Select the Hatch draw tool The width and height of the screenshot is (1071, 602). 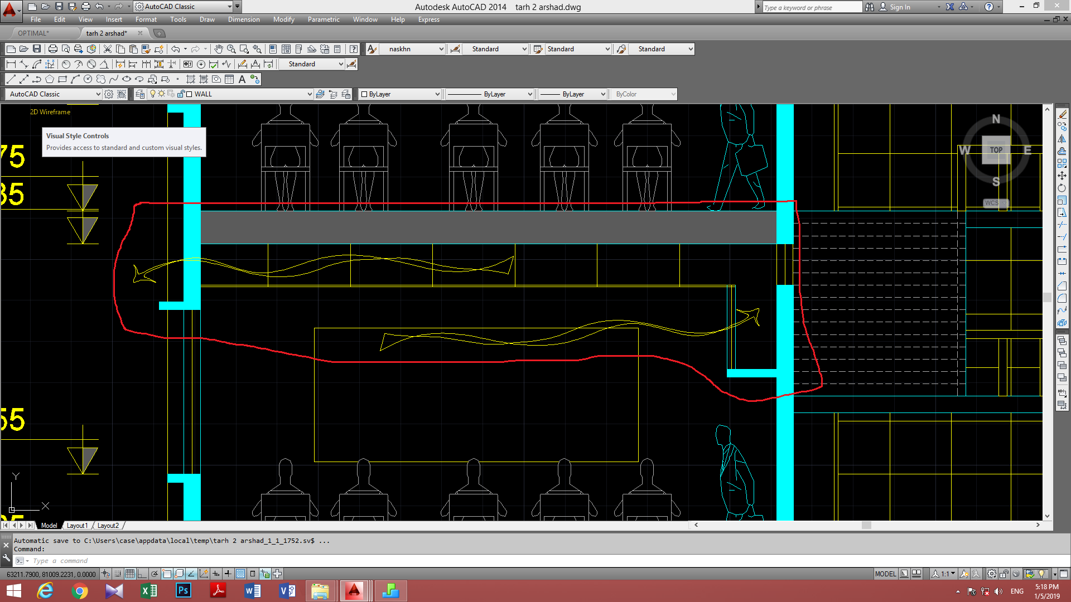(191, 79)
